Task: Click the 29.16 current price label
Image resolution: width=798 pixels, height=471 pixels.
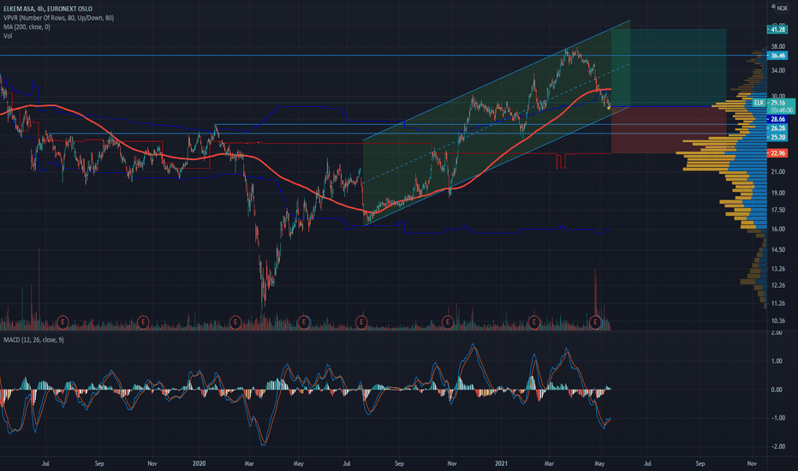Action: [x=781, y=103]
